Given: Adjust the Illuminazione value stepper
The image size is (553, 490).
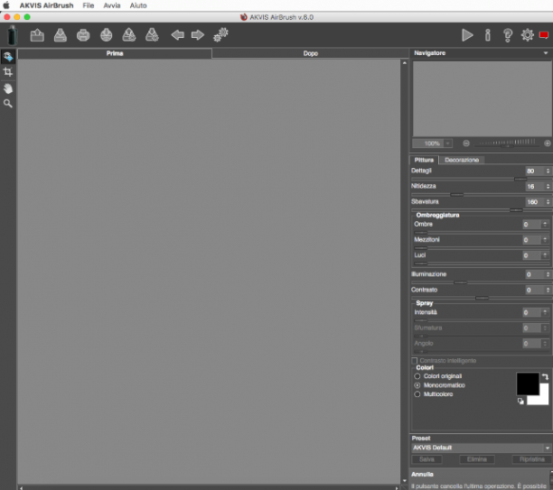Looking at the screenshot, I should 548,274.
